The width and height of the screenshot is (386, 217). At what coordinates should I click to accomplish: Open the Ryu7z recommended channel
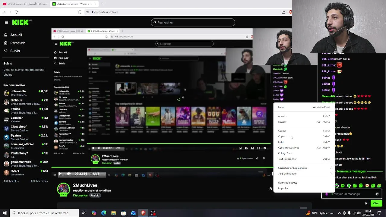pyautogui.click(x=26, y=172)
